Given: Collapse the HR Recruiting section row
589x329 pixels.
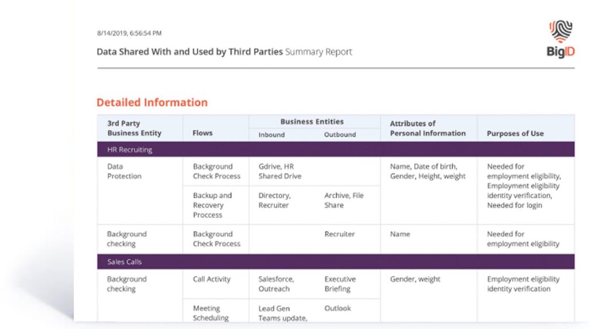Looking at the screenshot, I should click(x=129, y=149).
